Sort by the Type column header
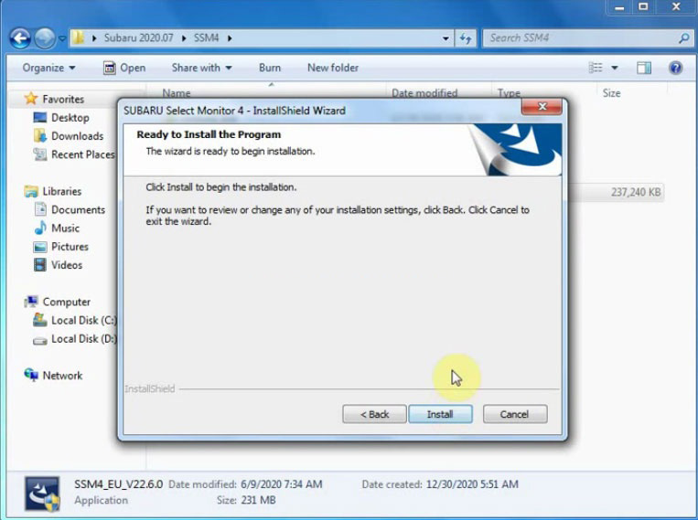The height and width of the screenshot is (520, 698). (x=509, y=93)
